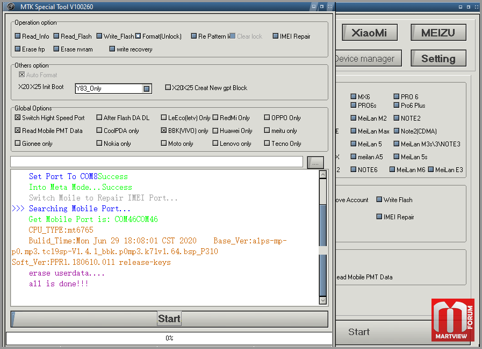Click the Setting button
Viewport: 482px width, 349px height.
(438, 58)
